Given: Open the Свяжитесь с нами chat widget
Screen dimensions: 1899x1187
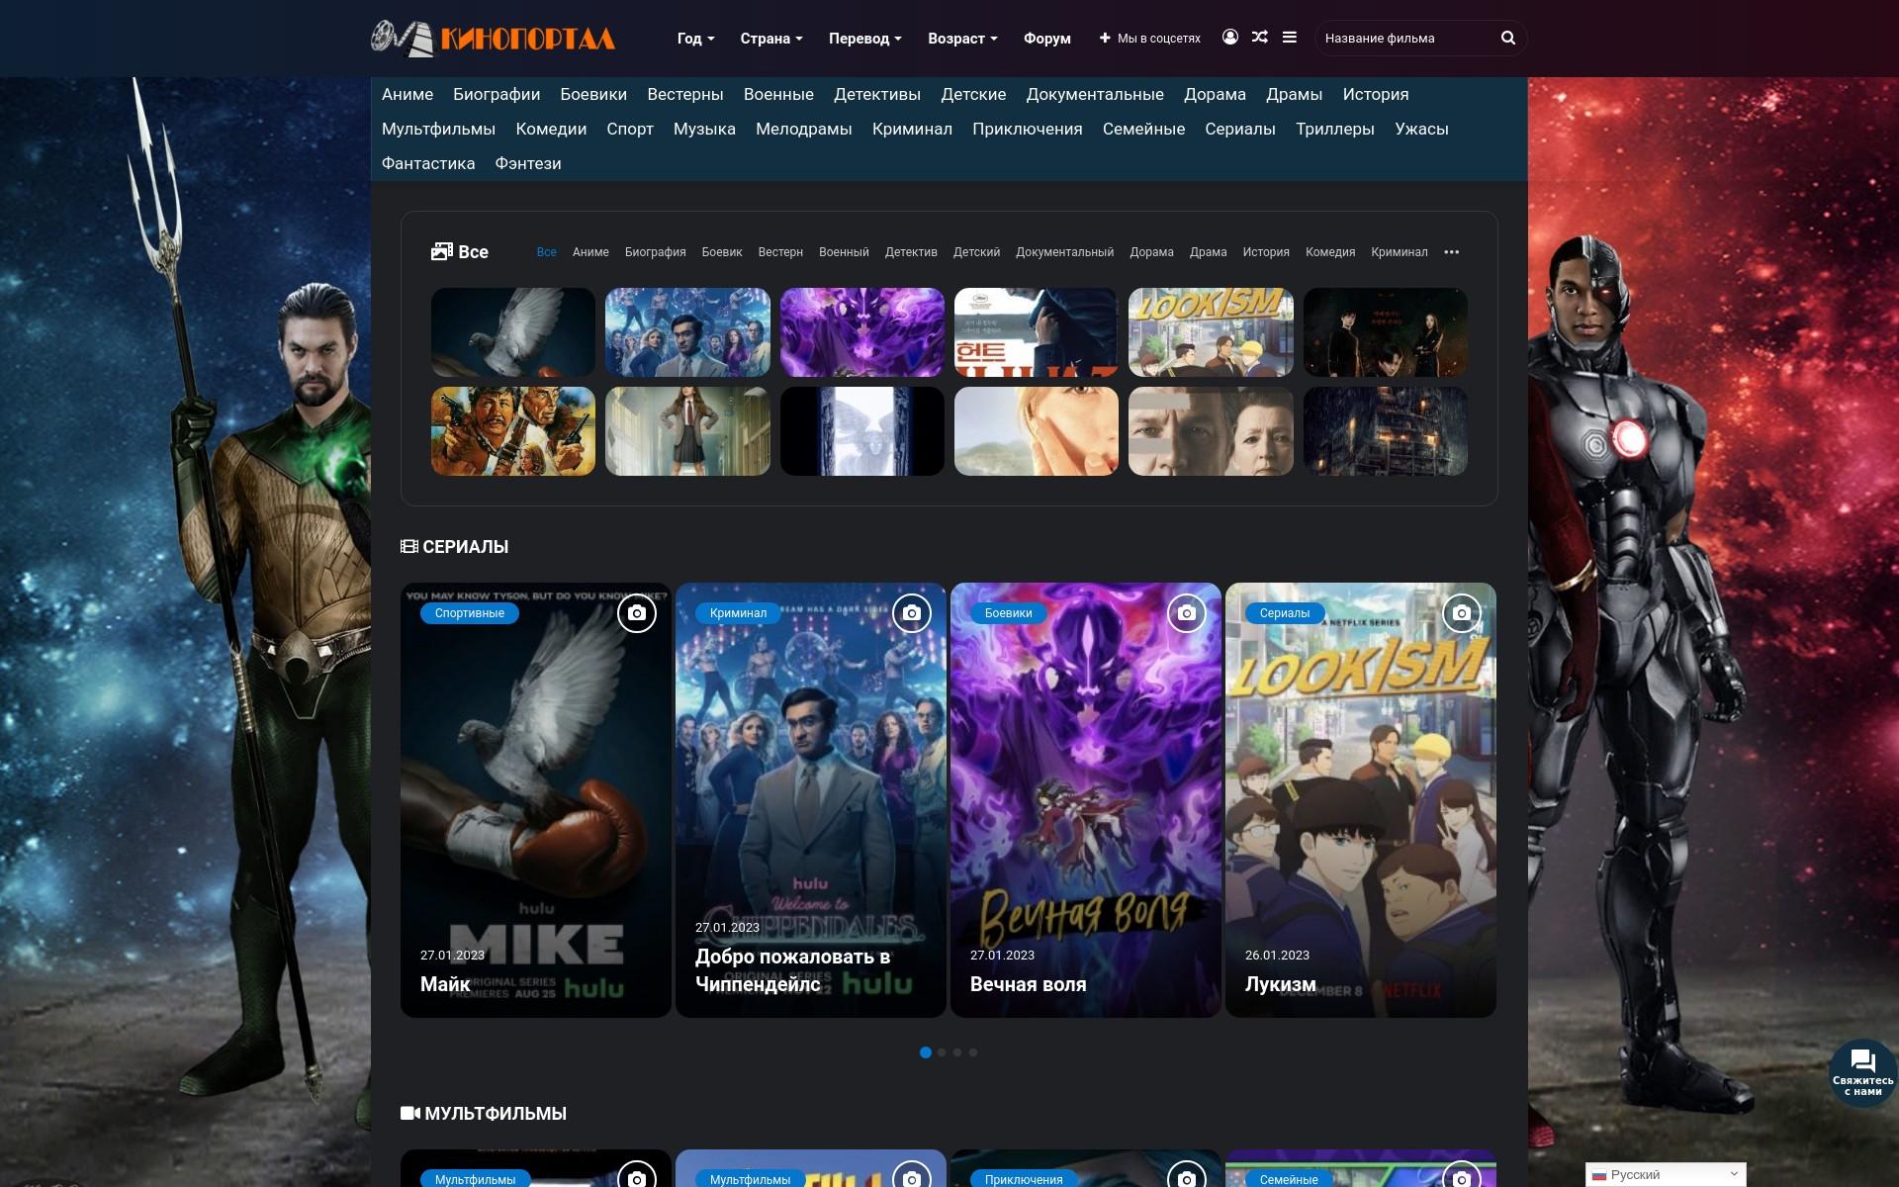Looking at the screenshot, I should click(1862, 1072).
